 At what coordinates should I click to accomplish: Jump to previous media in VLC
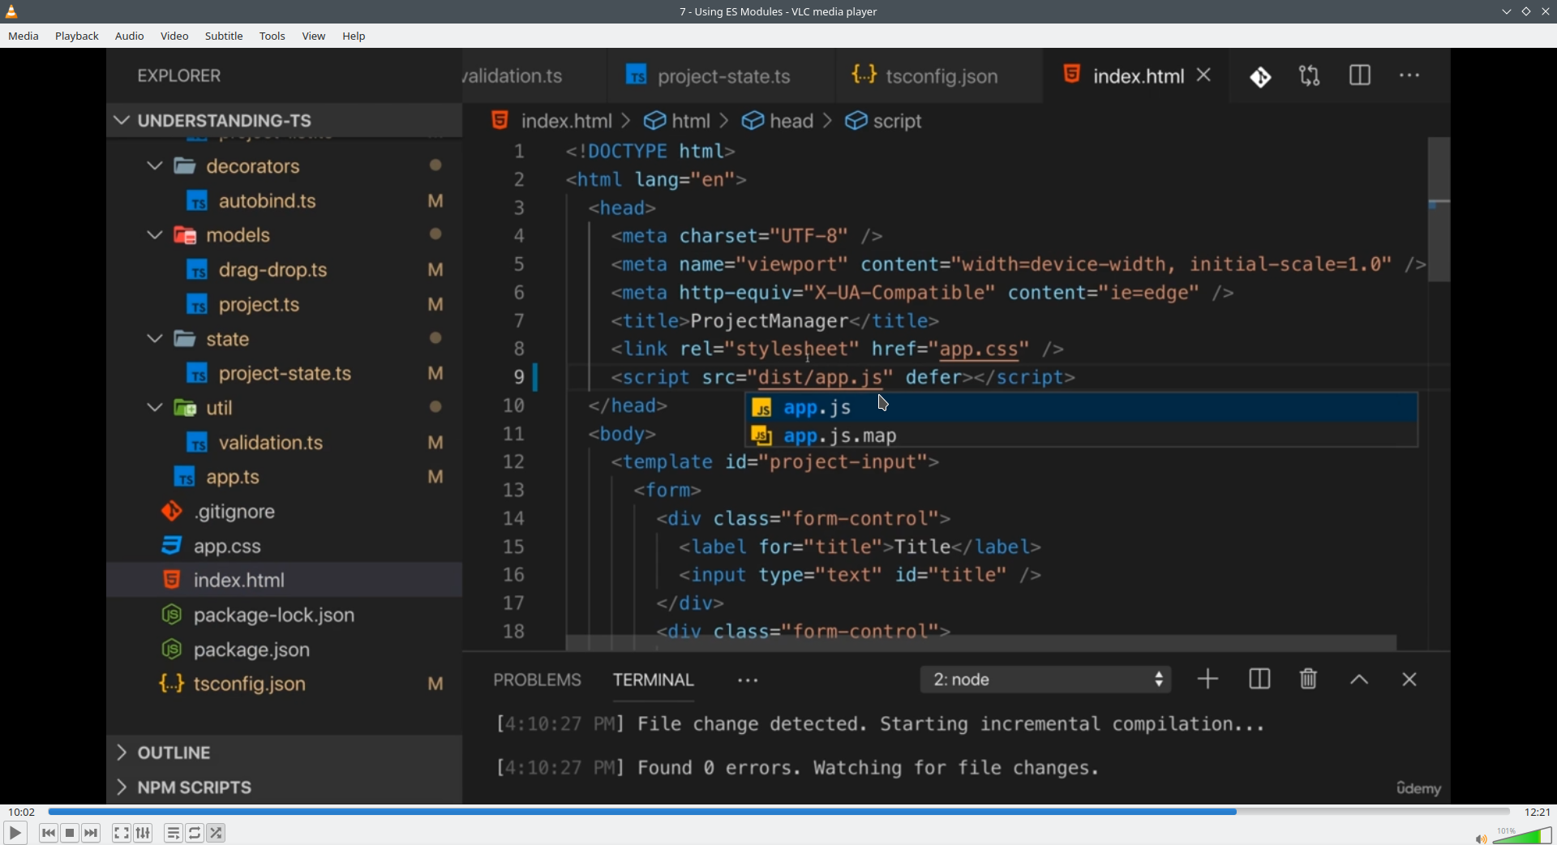point(49,833)
